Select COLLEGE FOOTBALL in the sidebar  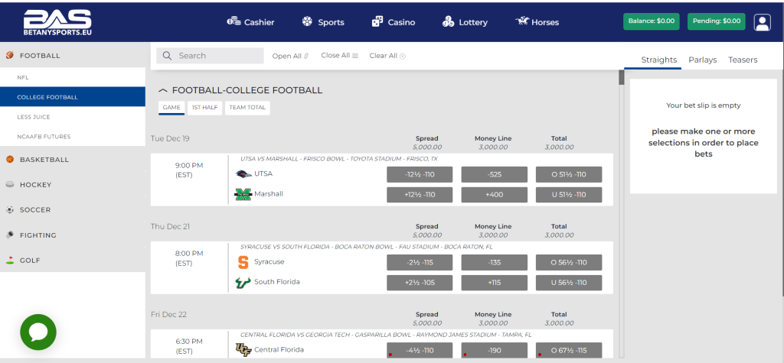(x=73, y=97)
